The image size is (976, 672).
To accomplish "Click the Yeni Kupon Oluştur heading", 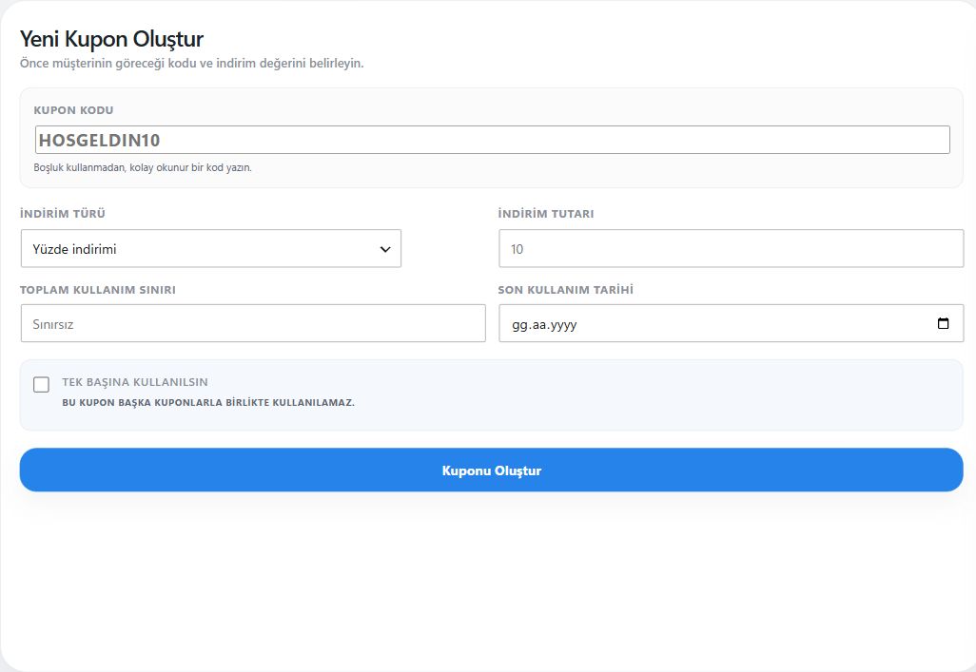I will pyautogui.click(x=111, y=39).
